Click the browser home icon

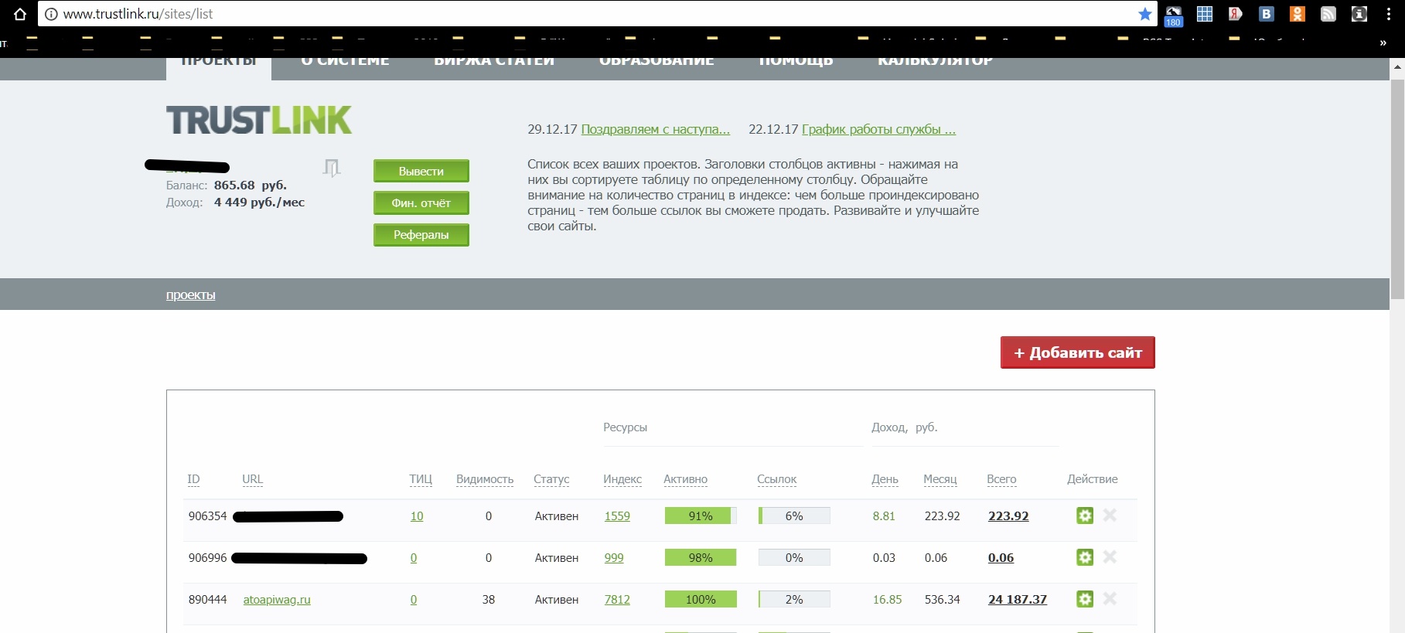click(20, 14)
